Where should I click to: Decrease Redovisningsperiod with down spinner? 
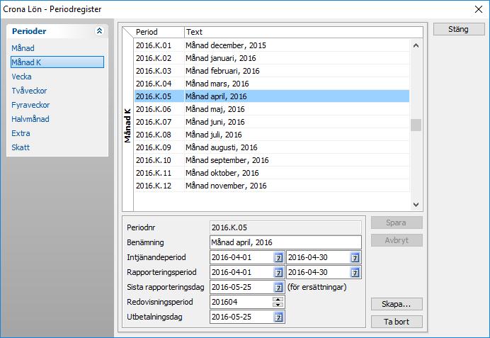278,305
